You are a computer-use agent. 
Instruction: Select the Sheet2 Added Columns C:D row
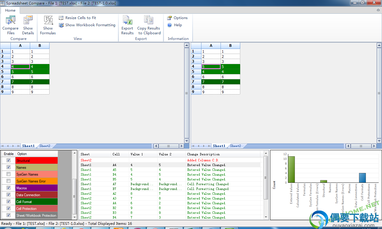(170, 160)
